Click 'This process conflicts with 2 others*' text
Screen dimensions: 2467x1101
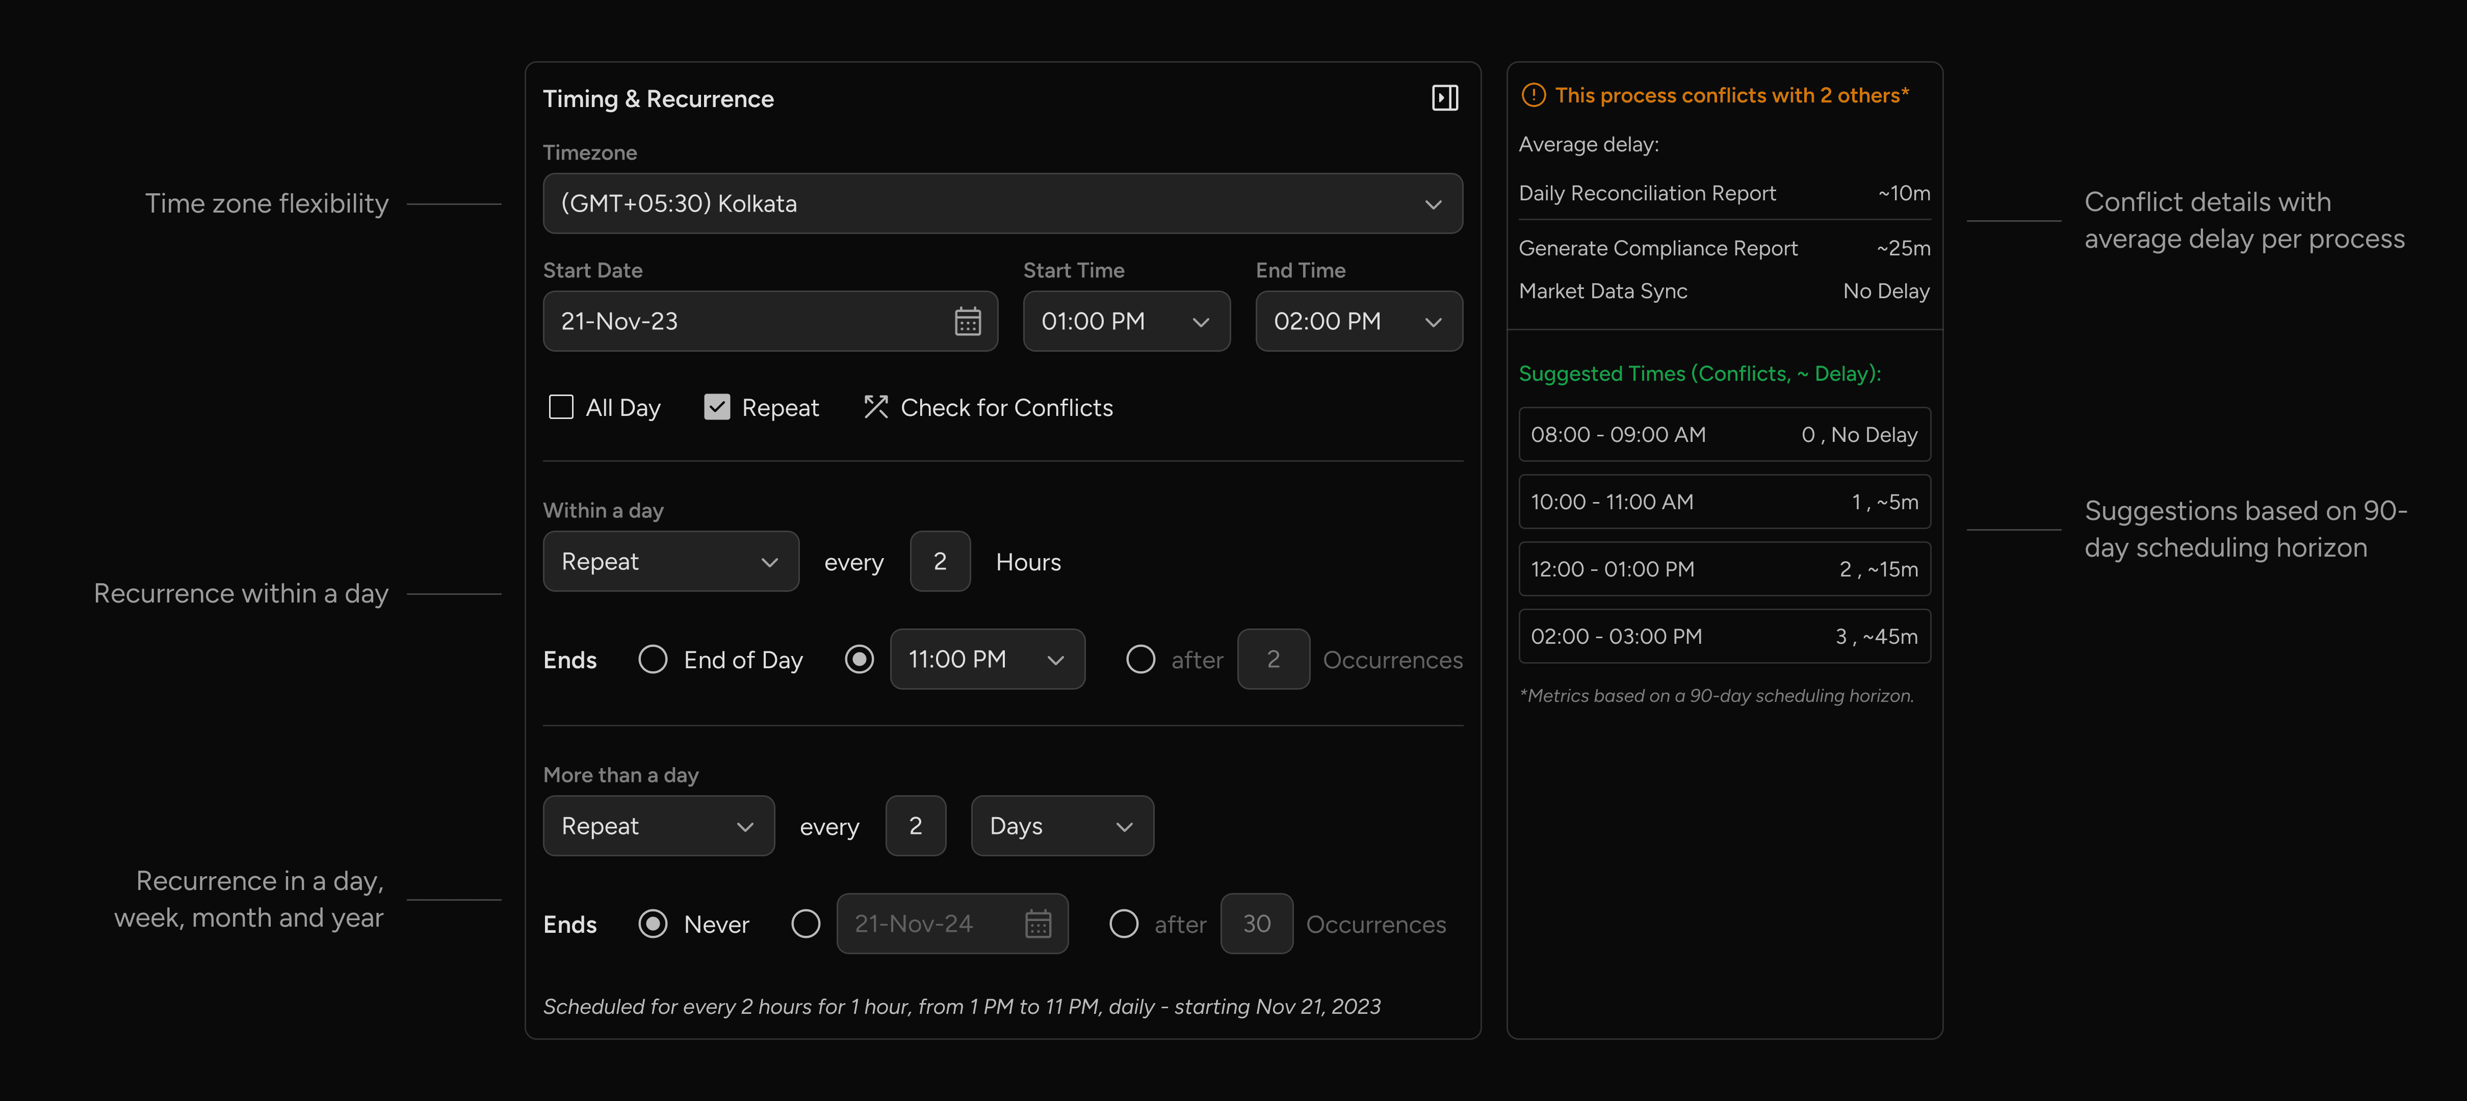pyautogui.click(x=1731, y=95)
